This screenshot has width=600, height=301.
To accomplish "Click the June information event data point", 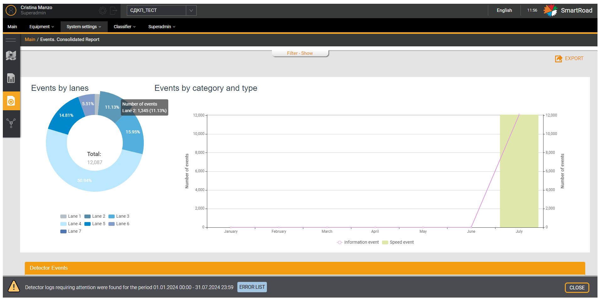I will click(x=471, y=227).
